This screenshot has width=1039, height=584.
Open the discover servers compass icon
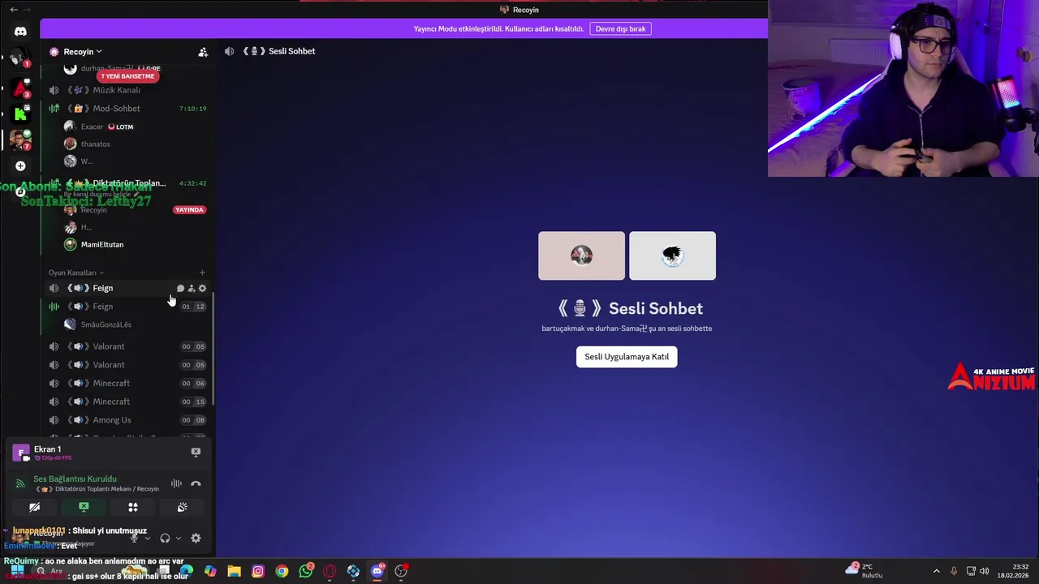click(20, 192)
